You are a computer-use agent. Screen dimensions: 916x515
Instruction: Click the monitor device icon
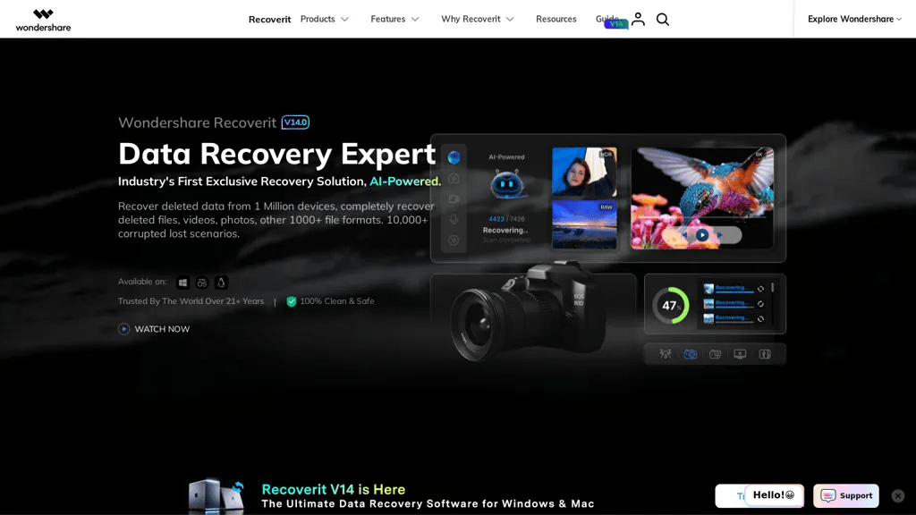click(x=740, y=354)
